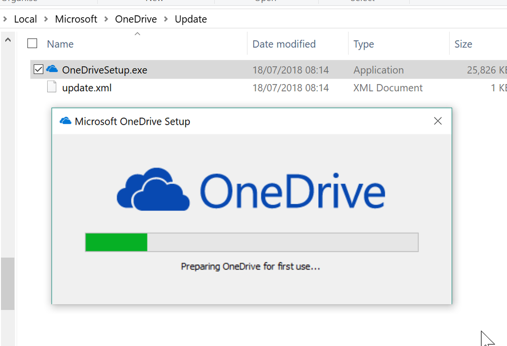
Task: Sort files by the Type column
Action: click(x=363, y=44)
